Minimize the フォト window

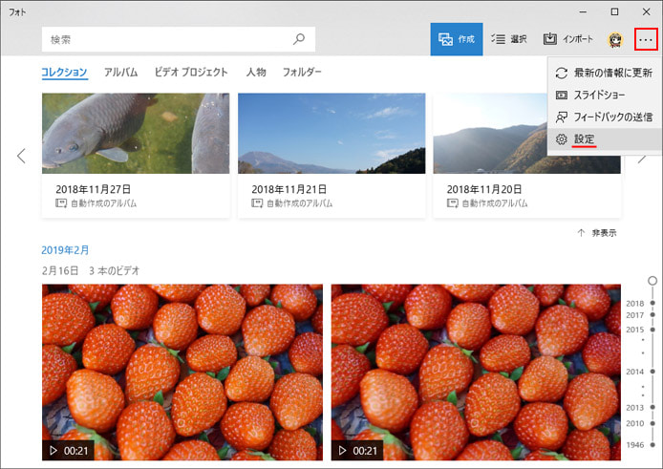pyautogui.click(x=583, y=11)
